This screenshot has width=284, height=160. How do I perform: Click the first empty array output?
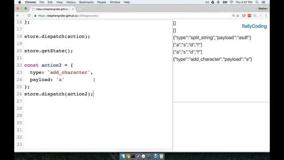point(174,24)
